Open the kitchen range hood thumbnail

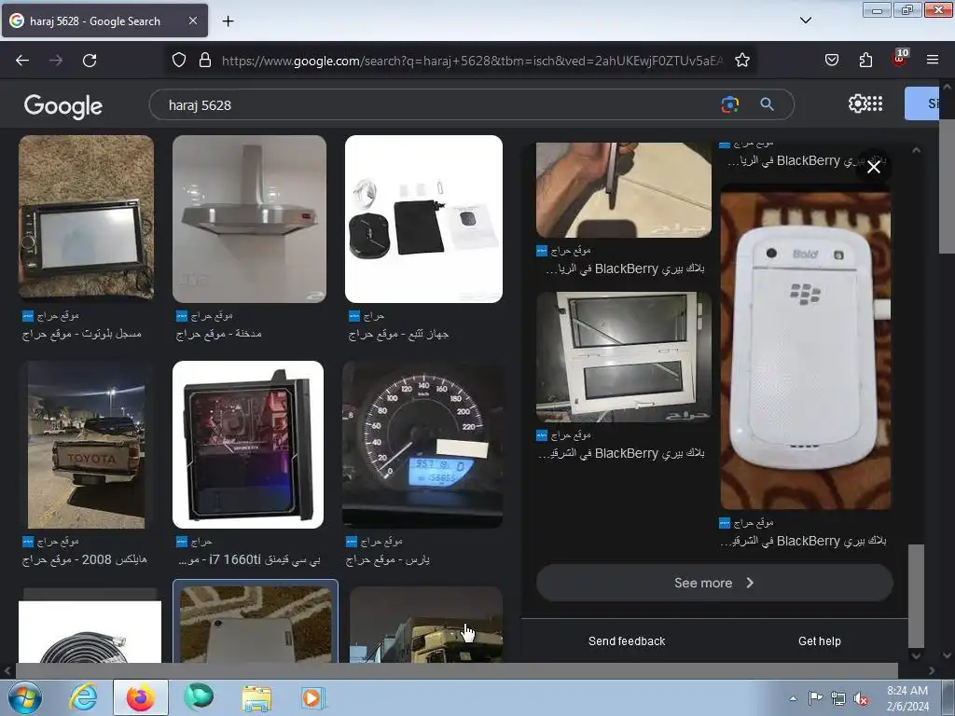[x=250, y=218]
